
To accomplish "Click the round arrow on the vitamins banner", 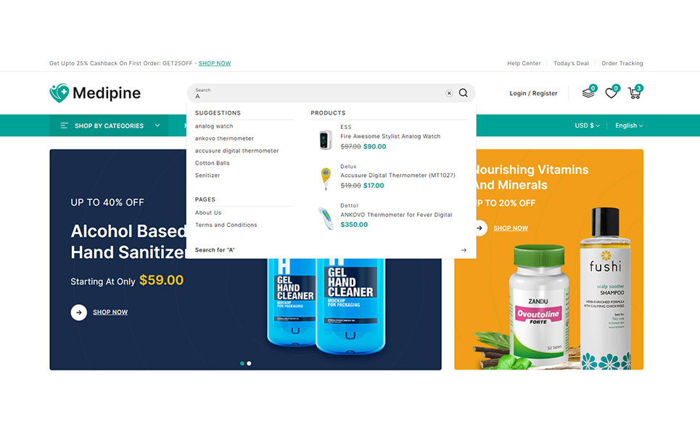I will coord(480,228).
